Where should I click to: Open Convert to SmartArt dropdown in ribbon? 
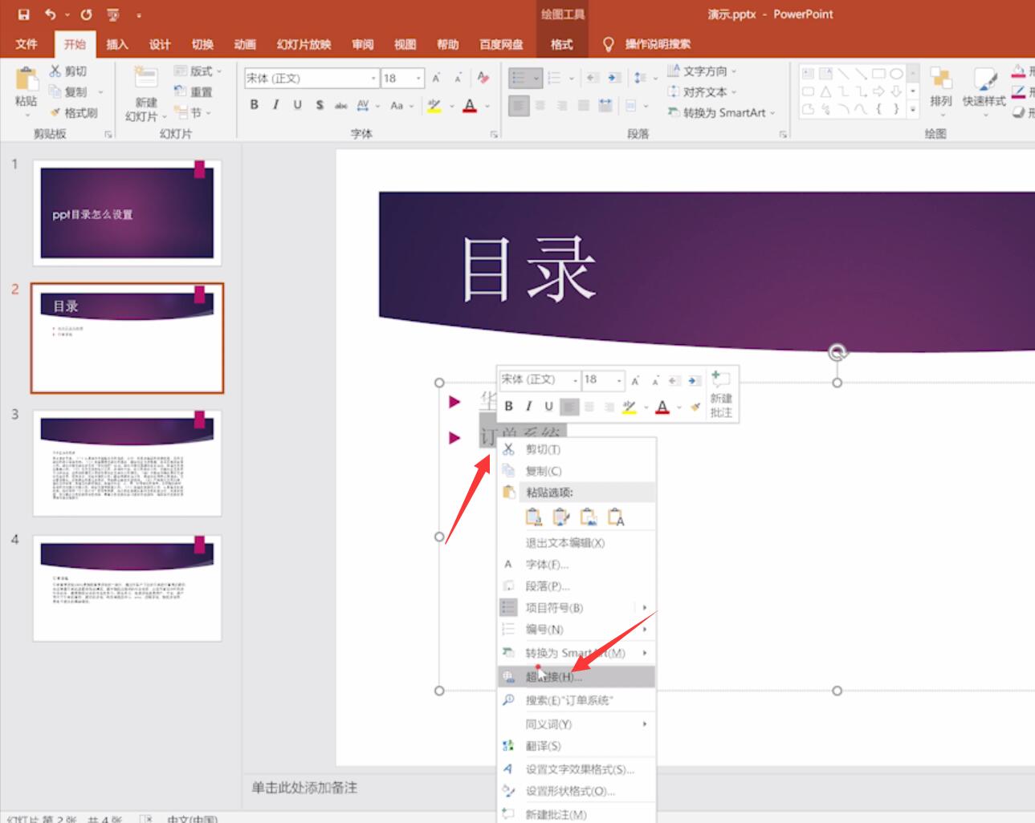click(x=722, y=112)
